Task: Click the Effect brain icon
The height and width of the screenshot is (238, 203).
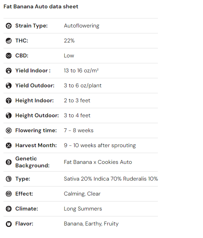Action: pyautogui.click(x=9, y=194)
